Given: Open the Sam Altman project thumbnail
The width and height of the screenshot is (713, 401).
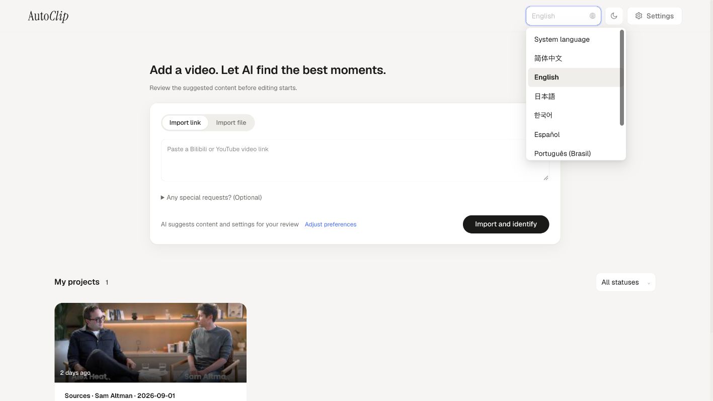Looking at the screenshot, I should click(x=150, y=343).
